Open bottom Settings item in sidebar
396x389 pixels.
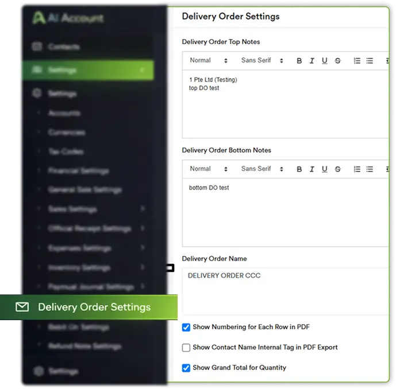tap(63, 371)
